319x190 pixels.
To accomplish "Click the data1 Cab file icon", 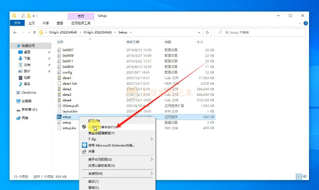I will click(x=59, y=78).
